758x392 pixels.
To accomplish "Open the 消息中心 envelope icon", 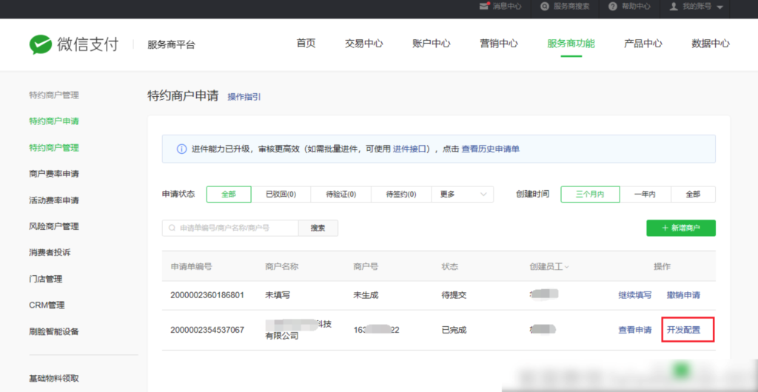I will (484, 7).
